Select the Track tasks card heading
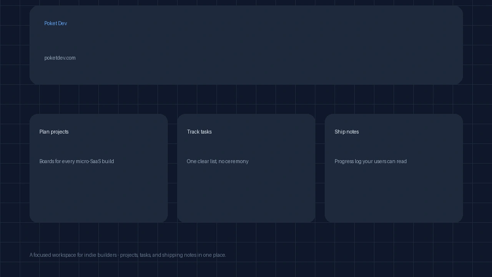 (199, 132)
